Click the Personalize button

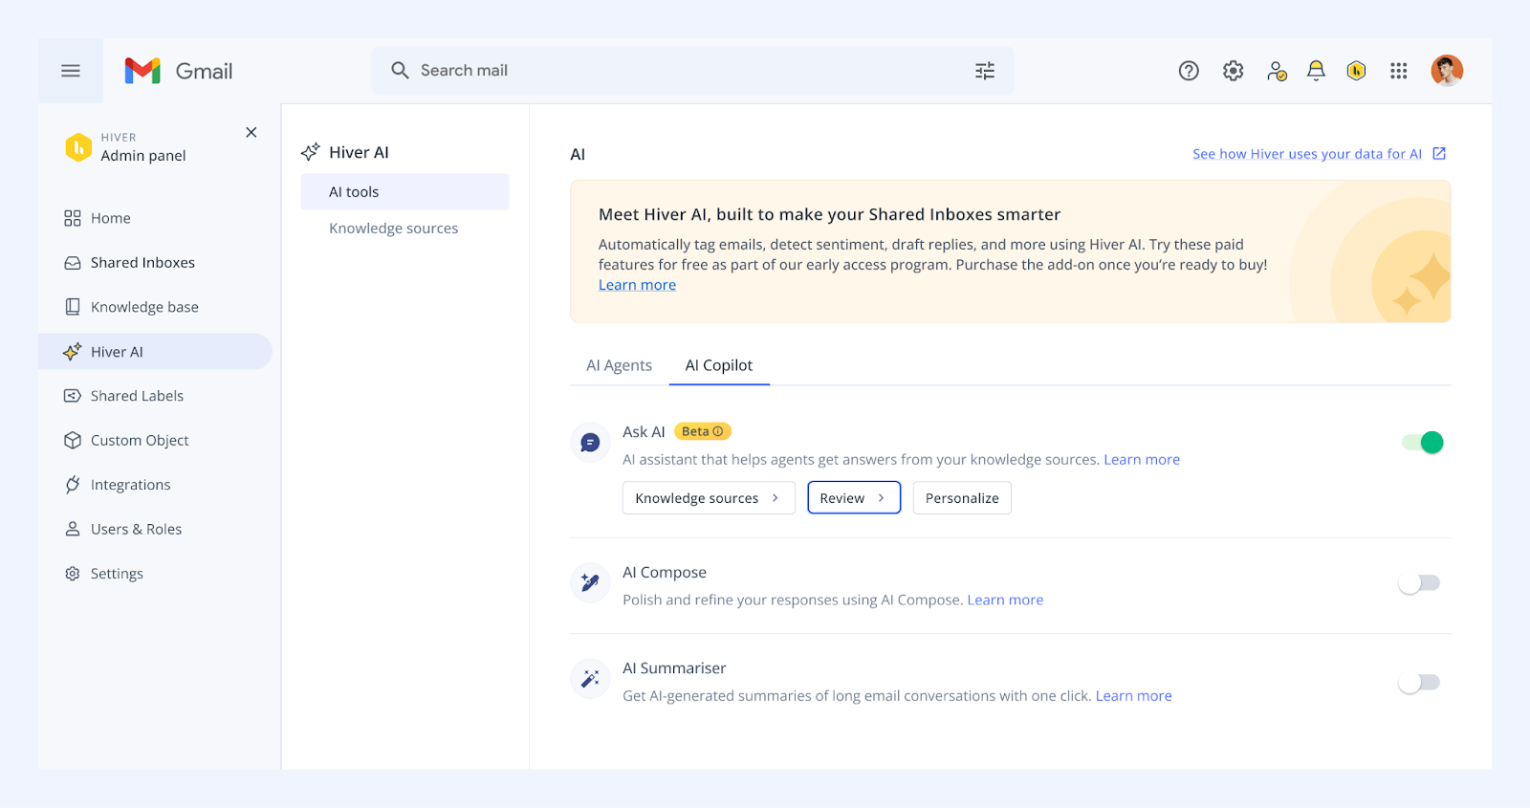click(x=962, y=498)
